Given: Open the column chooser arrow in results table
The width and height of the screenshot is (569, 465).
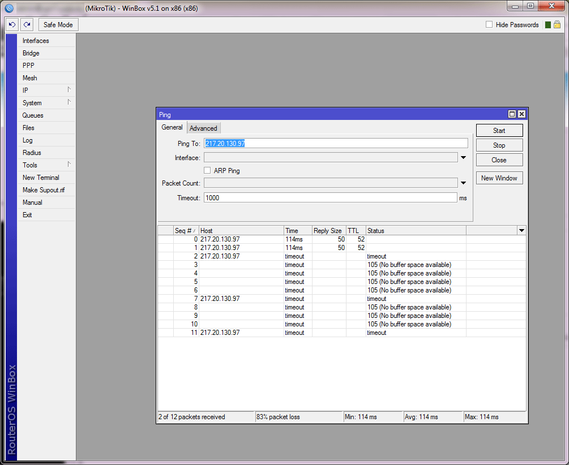Looking at the screenshot, I should click(521, 231).
